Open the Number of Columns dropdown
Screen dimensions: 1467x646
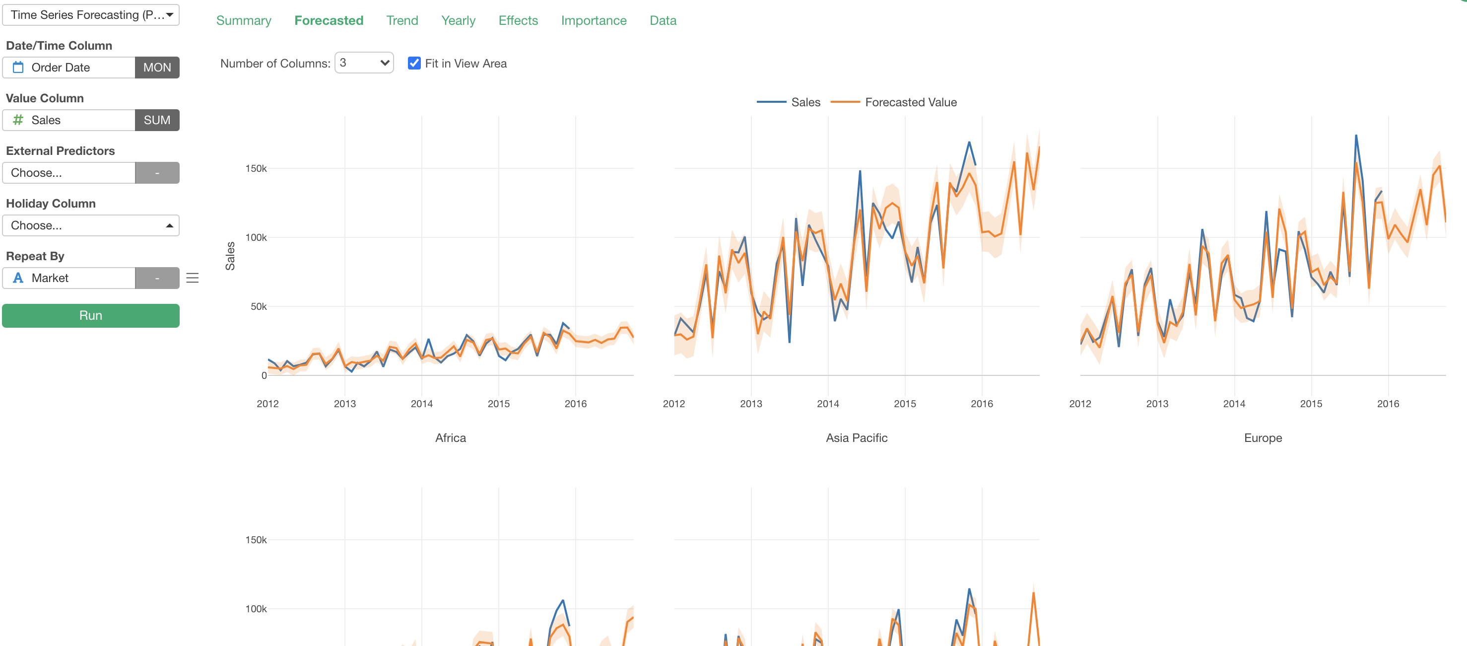[364, 63]
